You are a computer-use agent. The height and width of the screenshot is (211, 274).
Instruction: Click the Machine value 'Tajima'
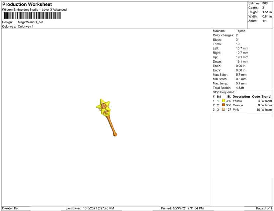tap(241, 31)
